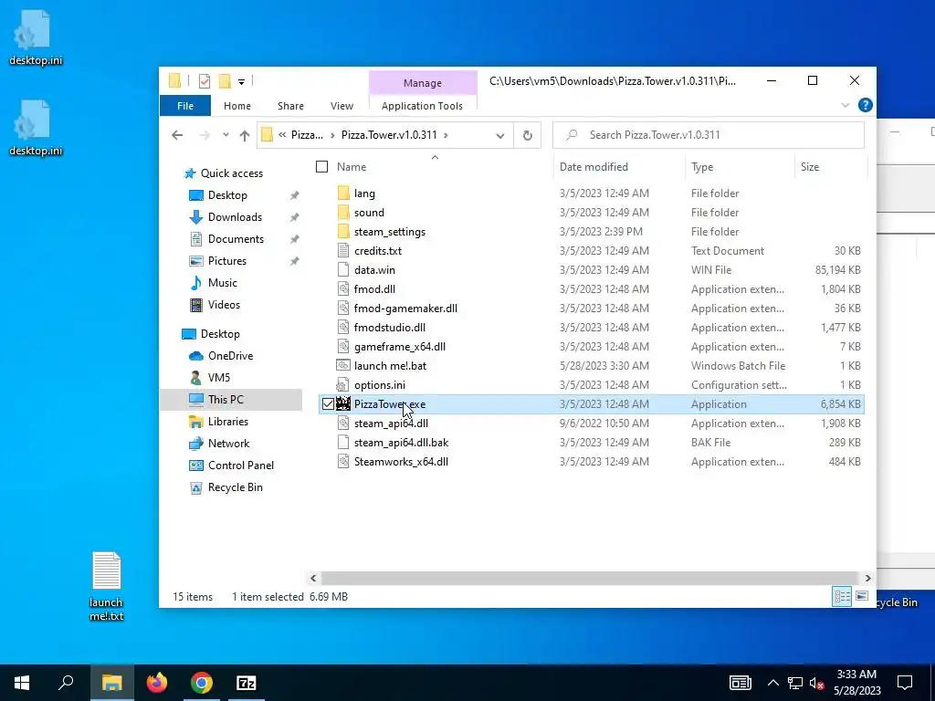Viewport: 935px width, 701px height.
Task: Open Control Panel in navigation pane
Action: [x=241, y=466]
